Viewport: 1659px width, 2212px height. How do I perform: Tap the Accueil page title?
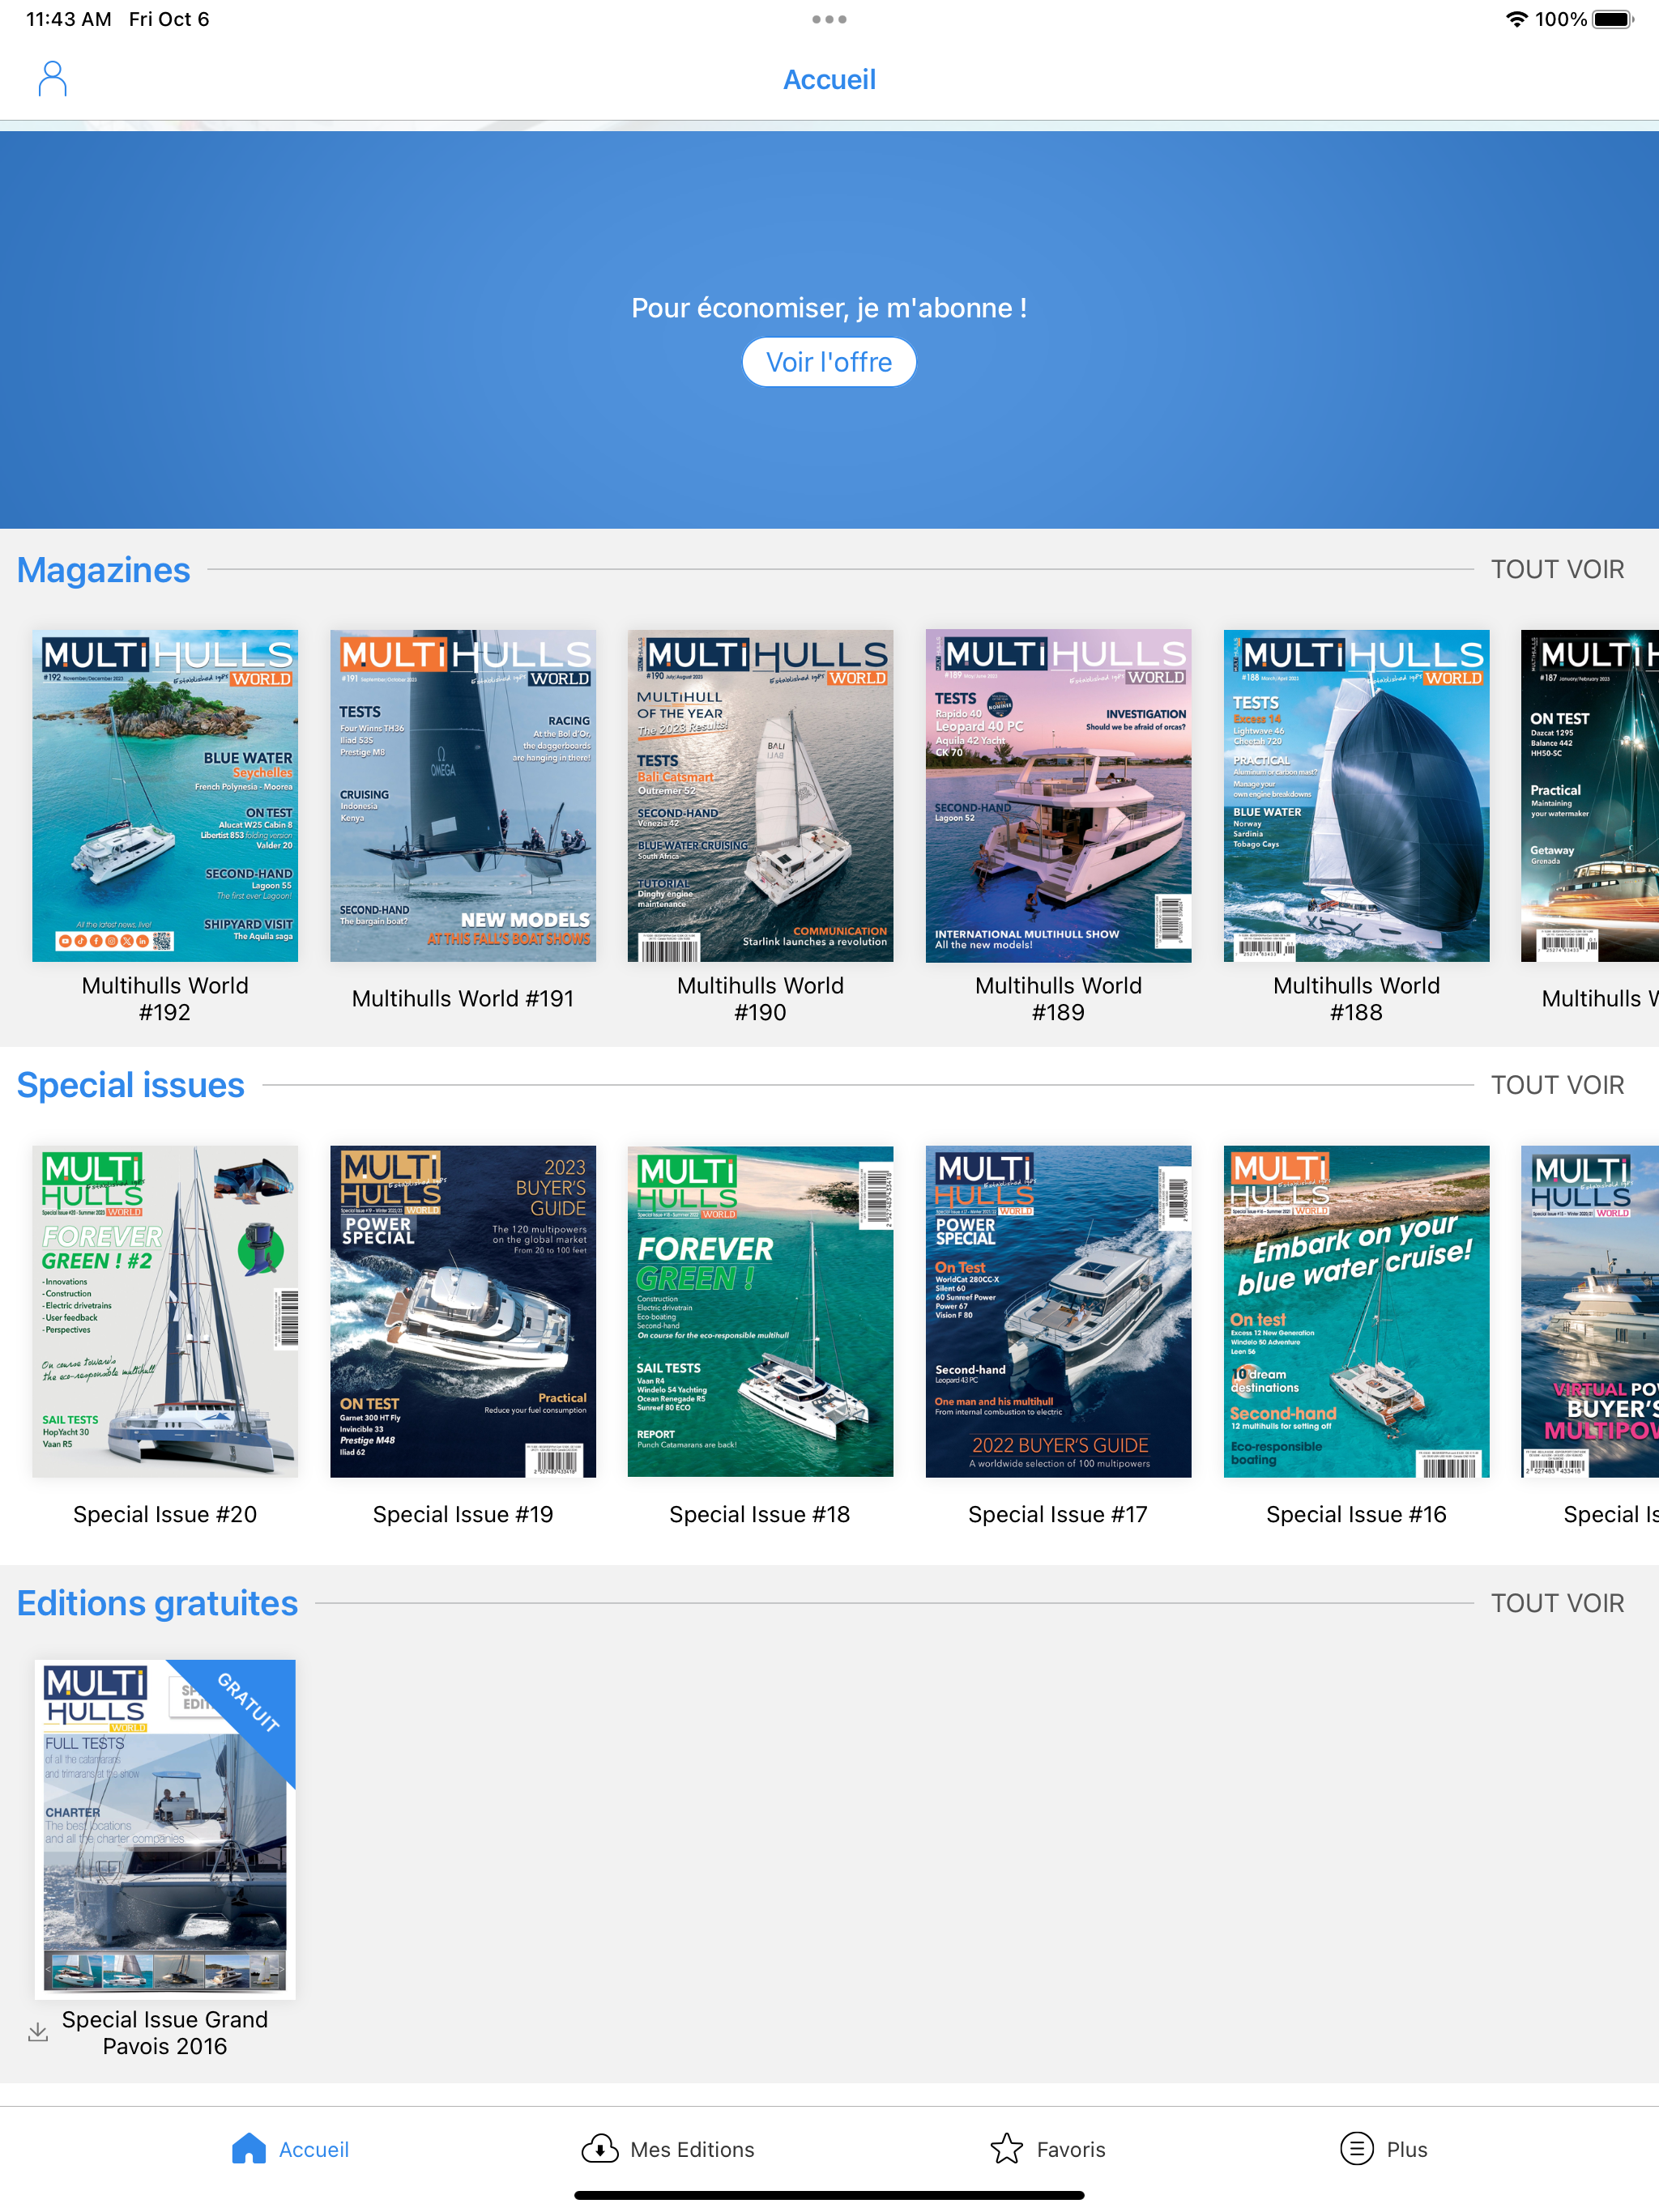829,79
